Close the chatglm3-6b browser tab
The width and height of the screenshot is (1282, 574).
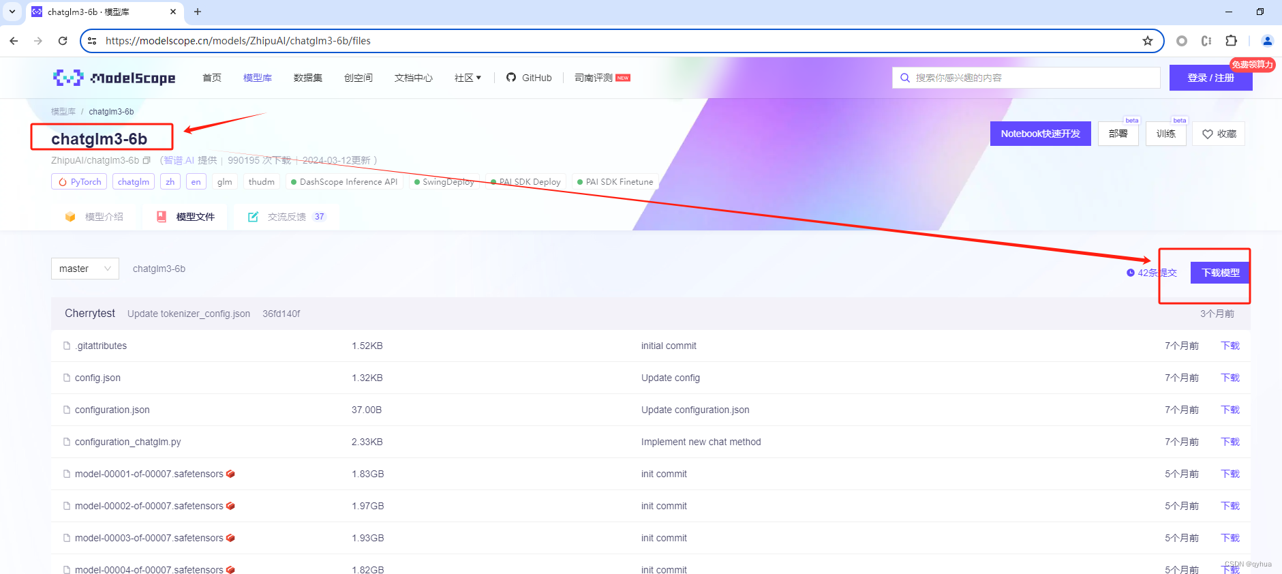[173, 12]
